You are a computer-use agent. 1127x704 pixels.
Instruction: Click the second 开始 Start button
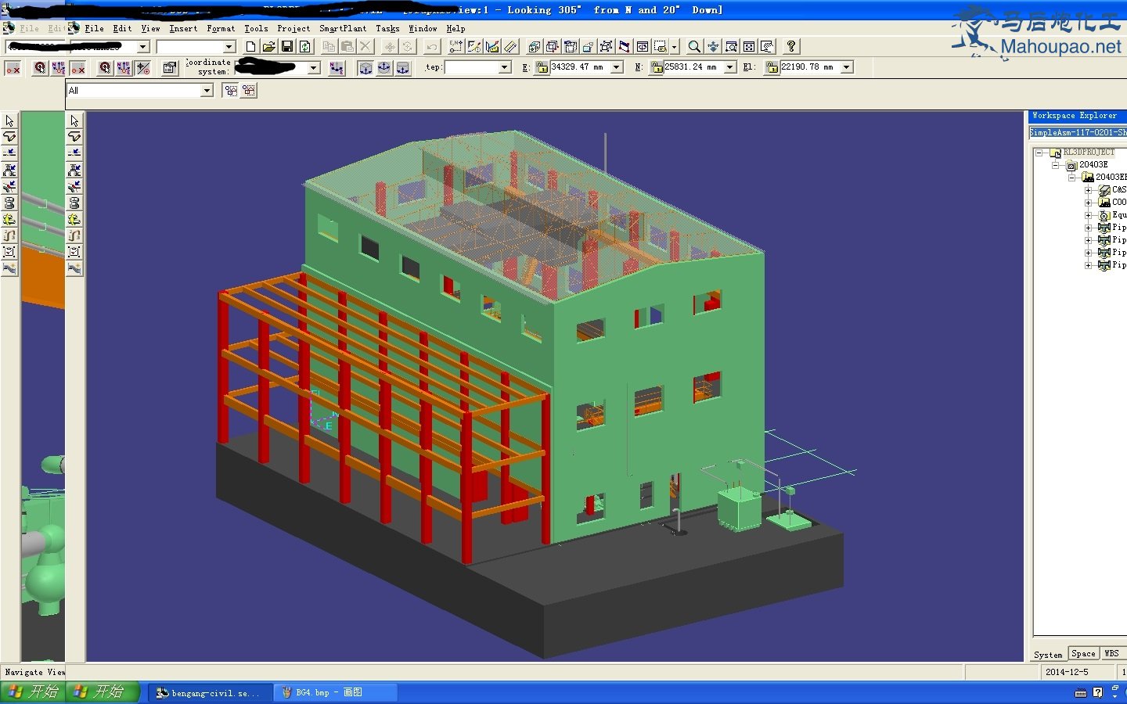point(103,692)
